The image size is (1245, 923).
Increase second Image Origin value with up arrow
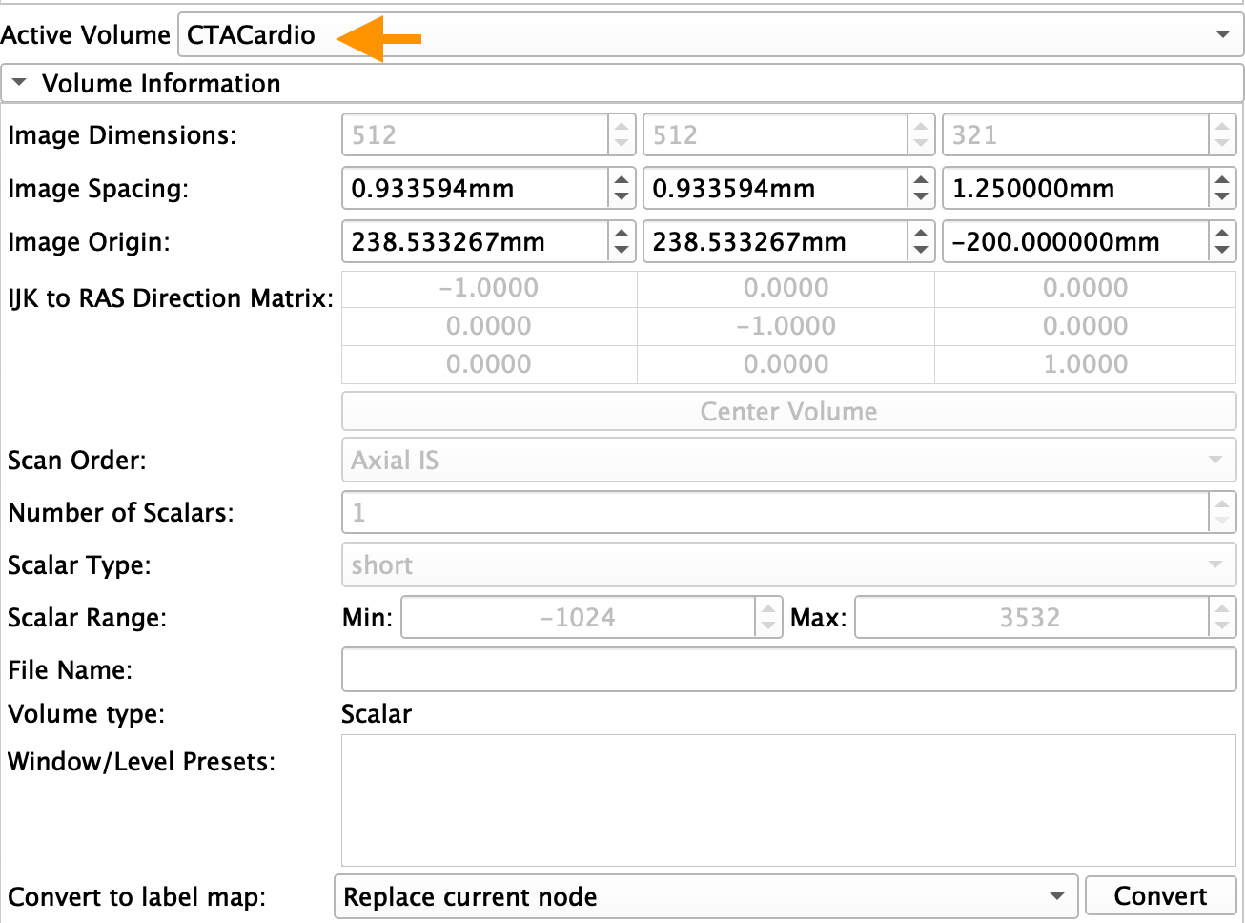(920, 233)
